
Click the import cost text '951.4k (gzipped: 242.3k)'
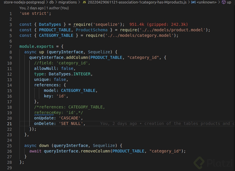[x=159, y=24]
